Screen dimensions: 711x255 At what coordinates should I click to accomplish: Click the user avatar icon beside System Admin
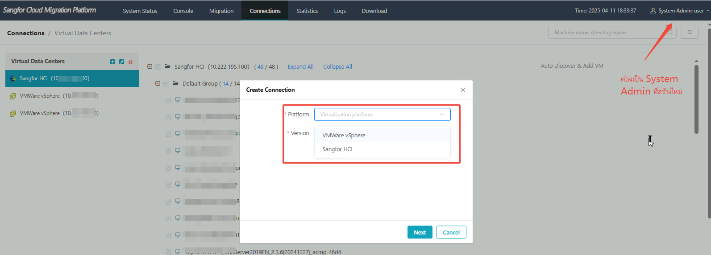[x=653, y=11]
